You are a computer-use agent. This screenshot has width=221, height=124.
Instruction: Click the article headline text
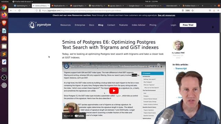click(x=110, y=44)
